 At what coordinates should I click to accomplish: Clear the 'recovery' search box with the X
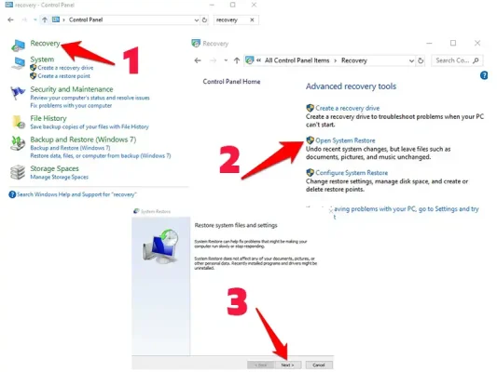[x=252, y=20]
